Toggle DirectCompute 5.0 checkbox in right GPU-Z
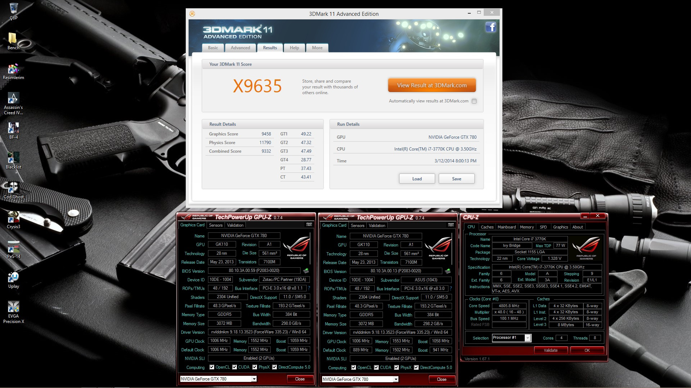This screenshot has width=691, height=388. (416, 368)
